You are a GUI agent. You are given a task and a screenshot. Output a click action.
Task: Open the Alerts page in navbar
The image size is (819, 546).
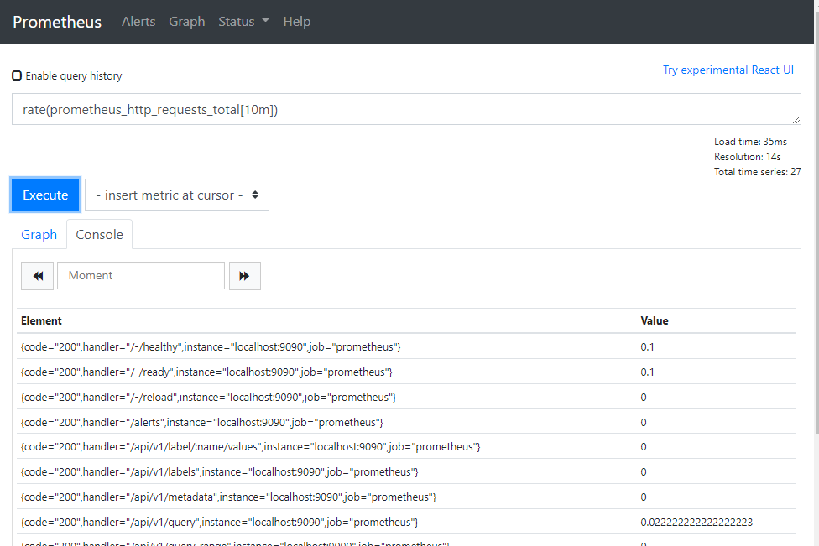[138, 22]
